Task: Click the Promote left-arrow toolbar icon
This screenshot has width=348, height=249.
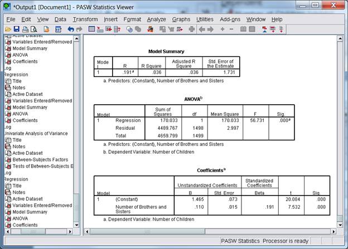Action: 202,29
